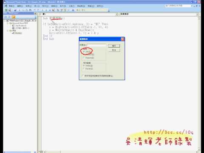
Task: Click the Reset toolbar icon
Action: (x=50, y=10)
